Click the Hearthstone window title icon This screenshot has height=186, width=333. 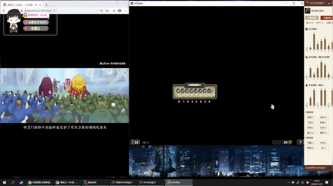point(132,3)
